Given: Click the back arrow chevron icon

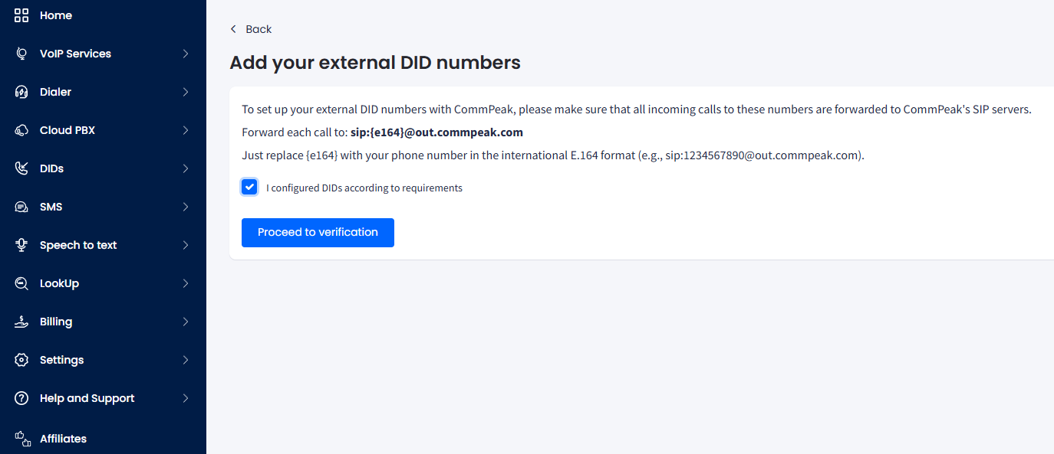Looking at the screenshot, I should [233, 29].
